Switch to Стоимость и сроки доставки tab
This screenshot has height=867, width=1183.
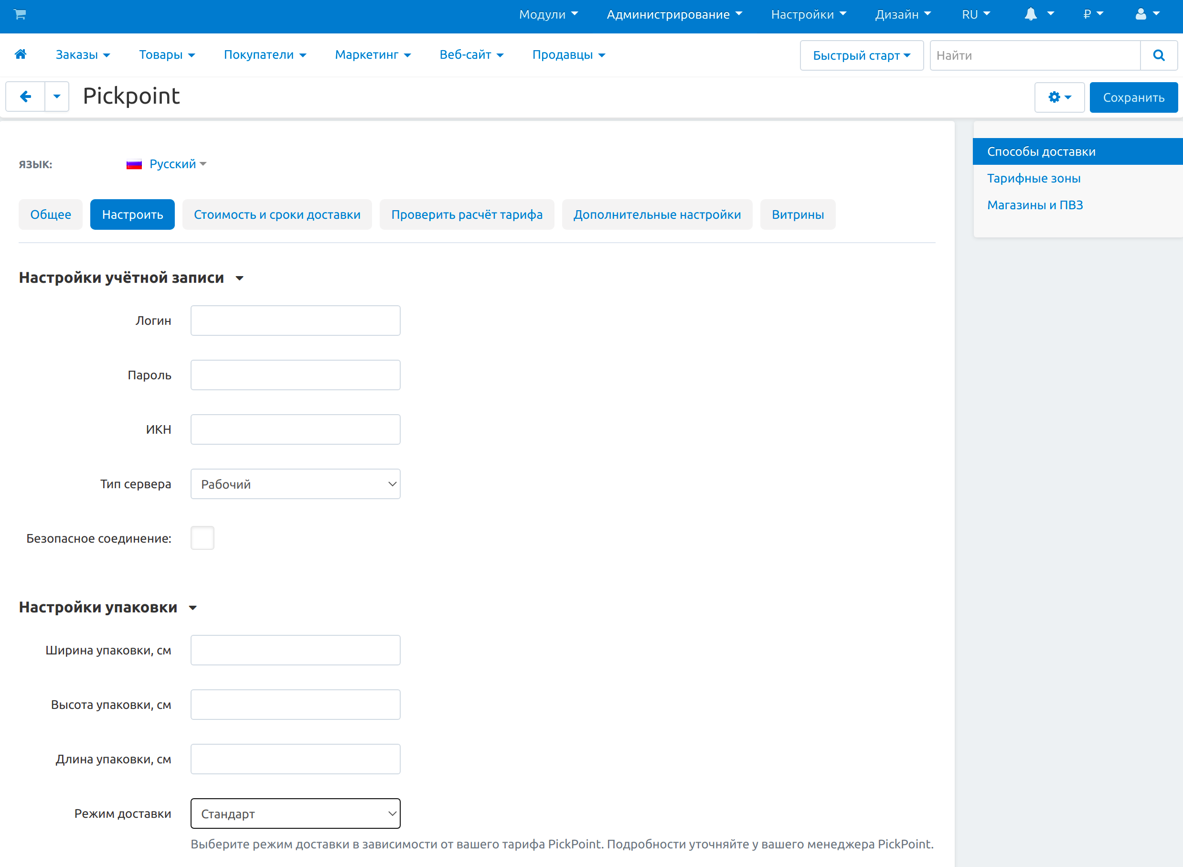tap(277, 214)
